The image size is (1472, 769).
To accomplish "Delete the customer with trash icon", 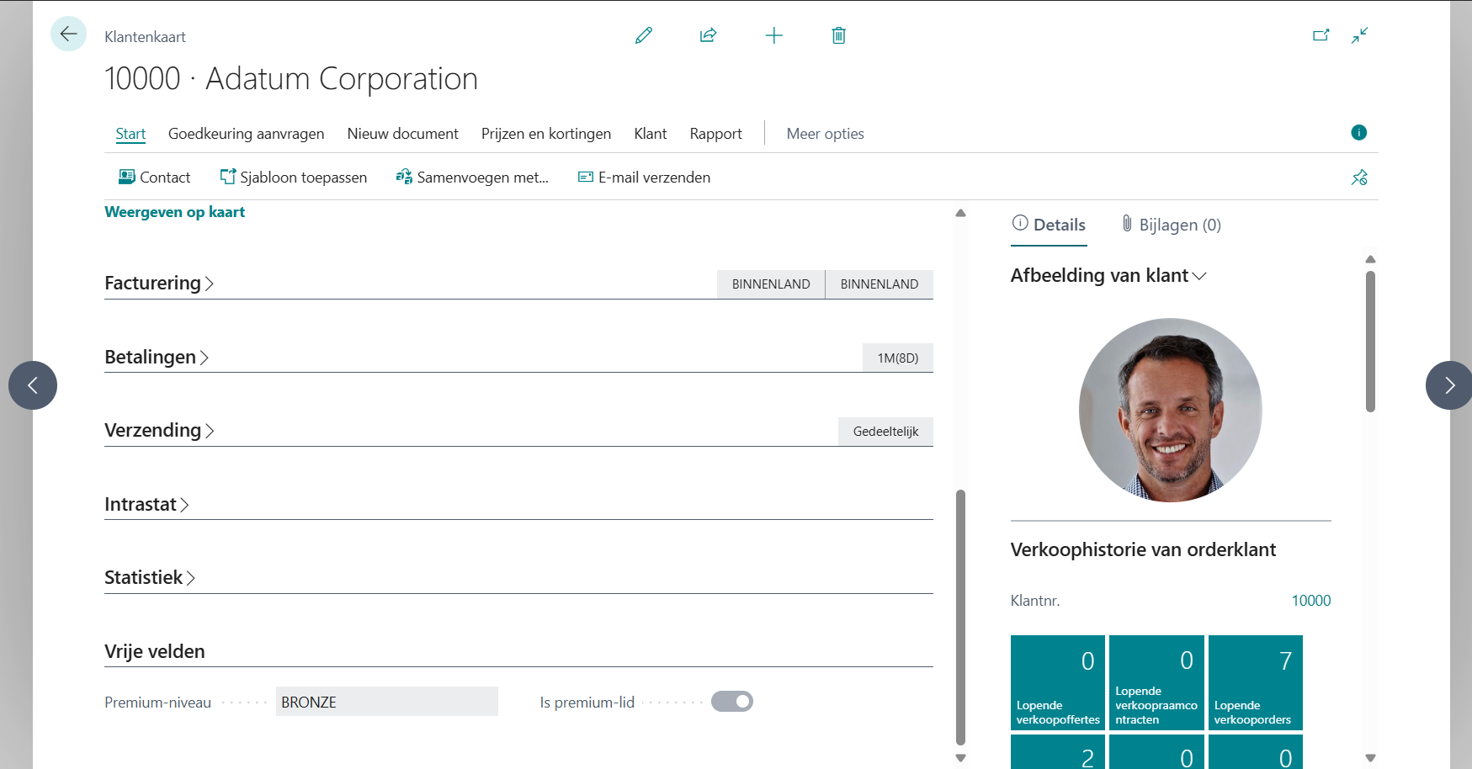I will click(x=838, y=35).
